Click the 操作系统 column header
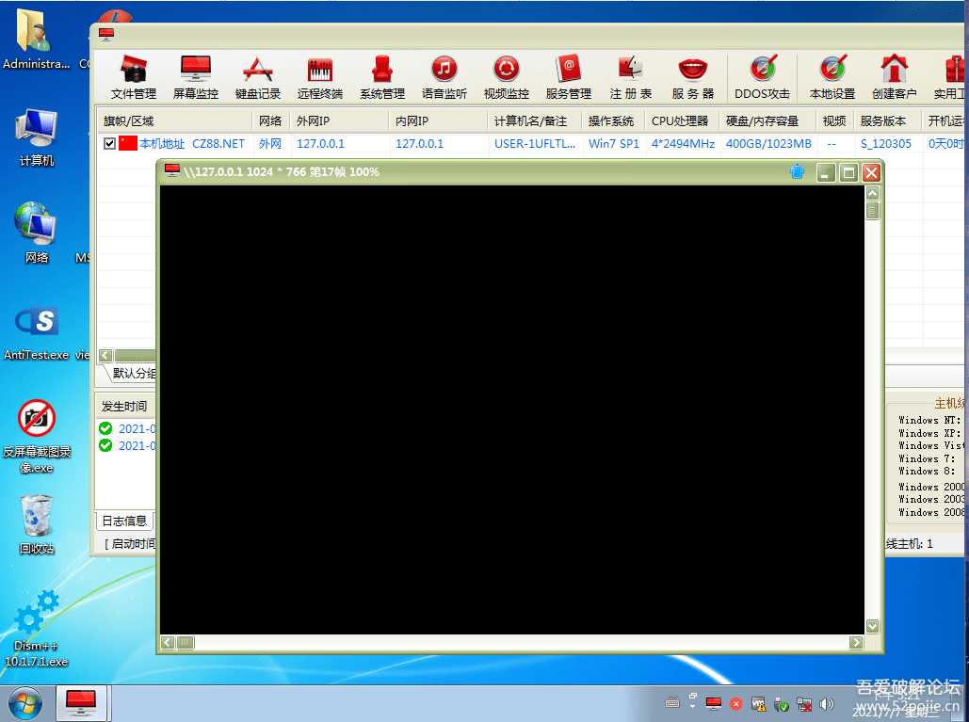This screenshot has height=722, width=969. tap(610, 120)
